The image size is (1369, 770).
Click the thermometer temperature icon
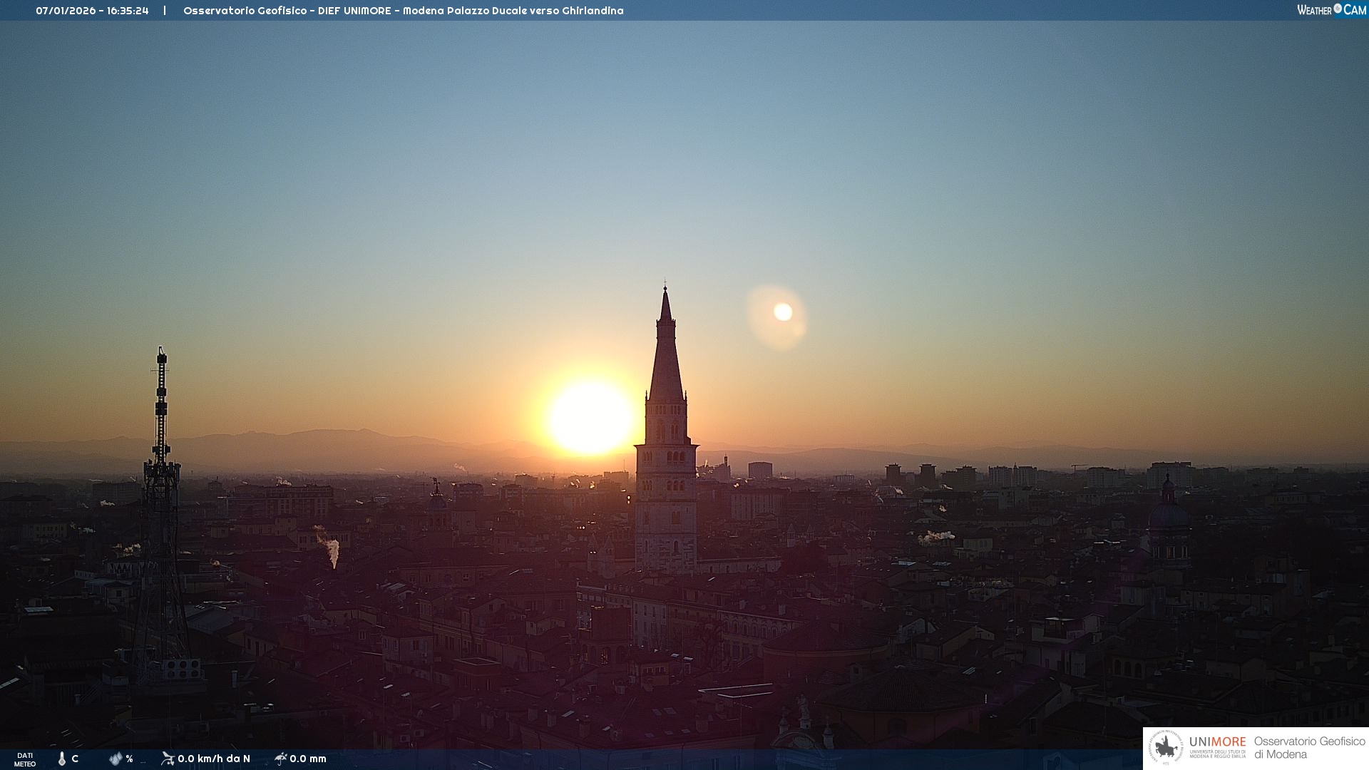(x=62, y=759)
